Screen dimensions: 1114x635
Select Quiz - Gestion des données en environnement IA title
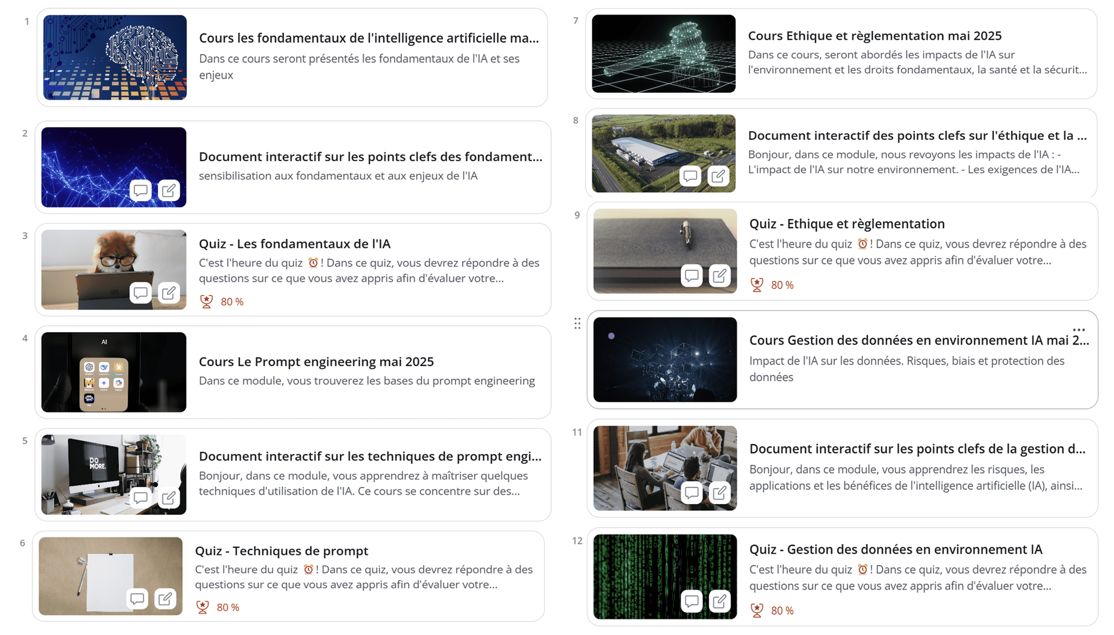(x=896, y=549)
